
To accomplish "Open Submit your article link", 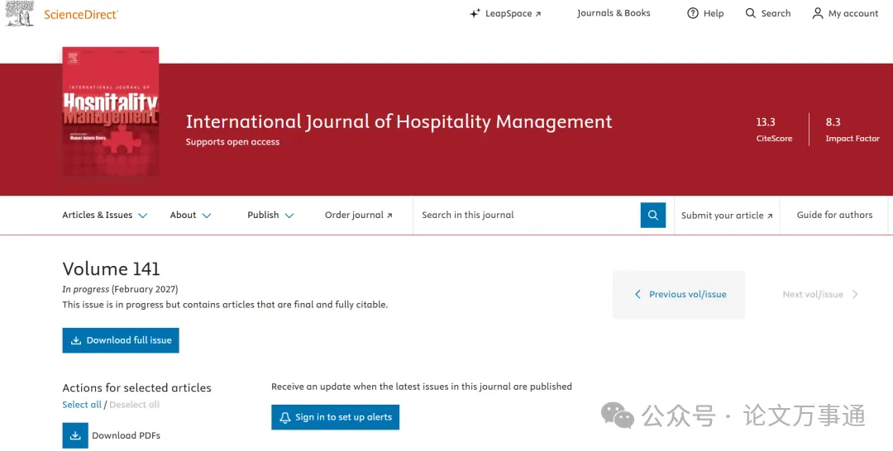I will [727, 216].
